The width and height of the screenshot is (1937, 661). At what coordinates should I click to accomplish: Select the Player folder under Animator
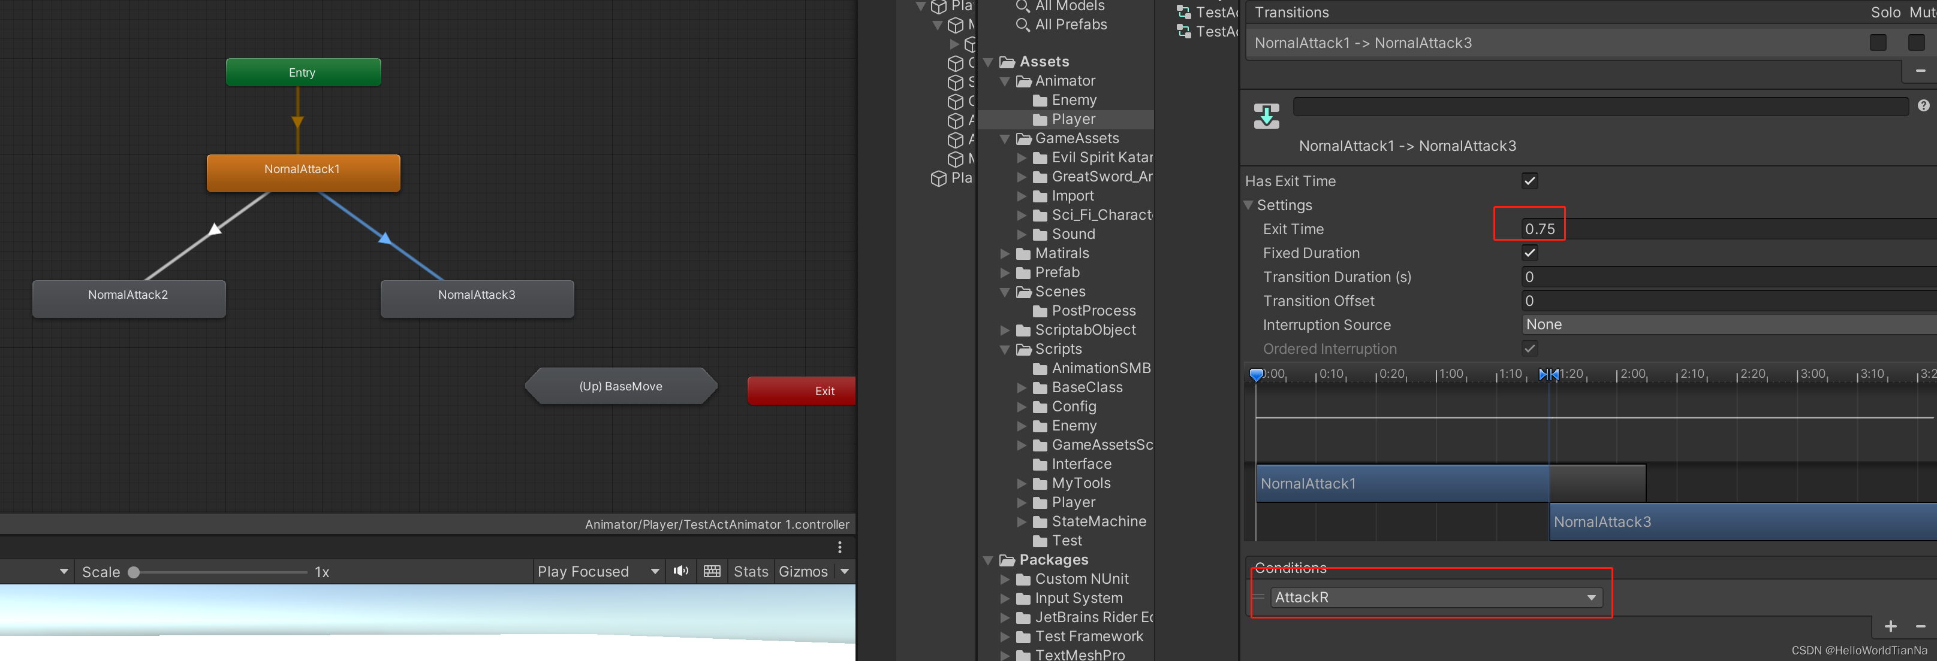(x=1073, y=119)
